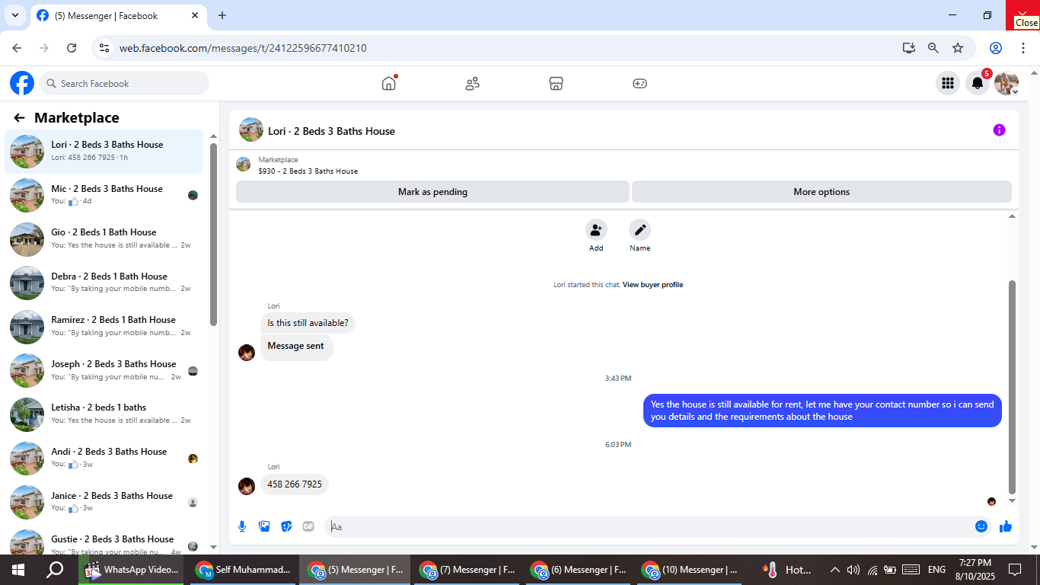Open the Gio 2 Beds 1 Bath House chat
The width and height of the screenshot is (1040, 585).
tap(104, 239)
